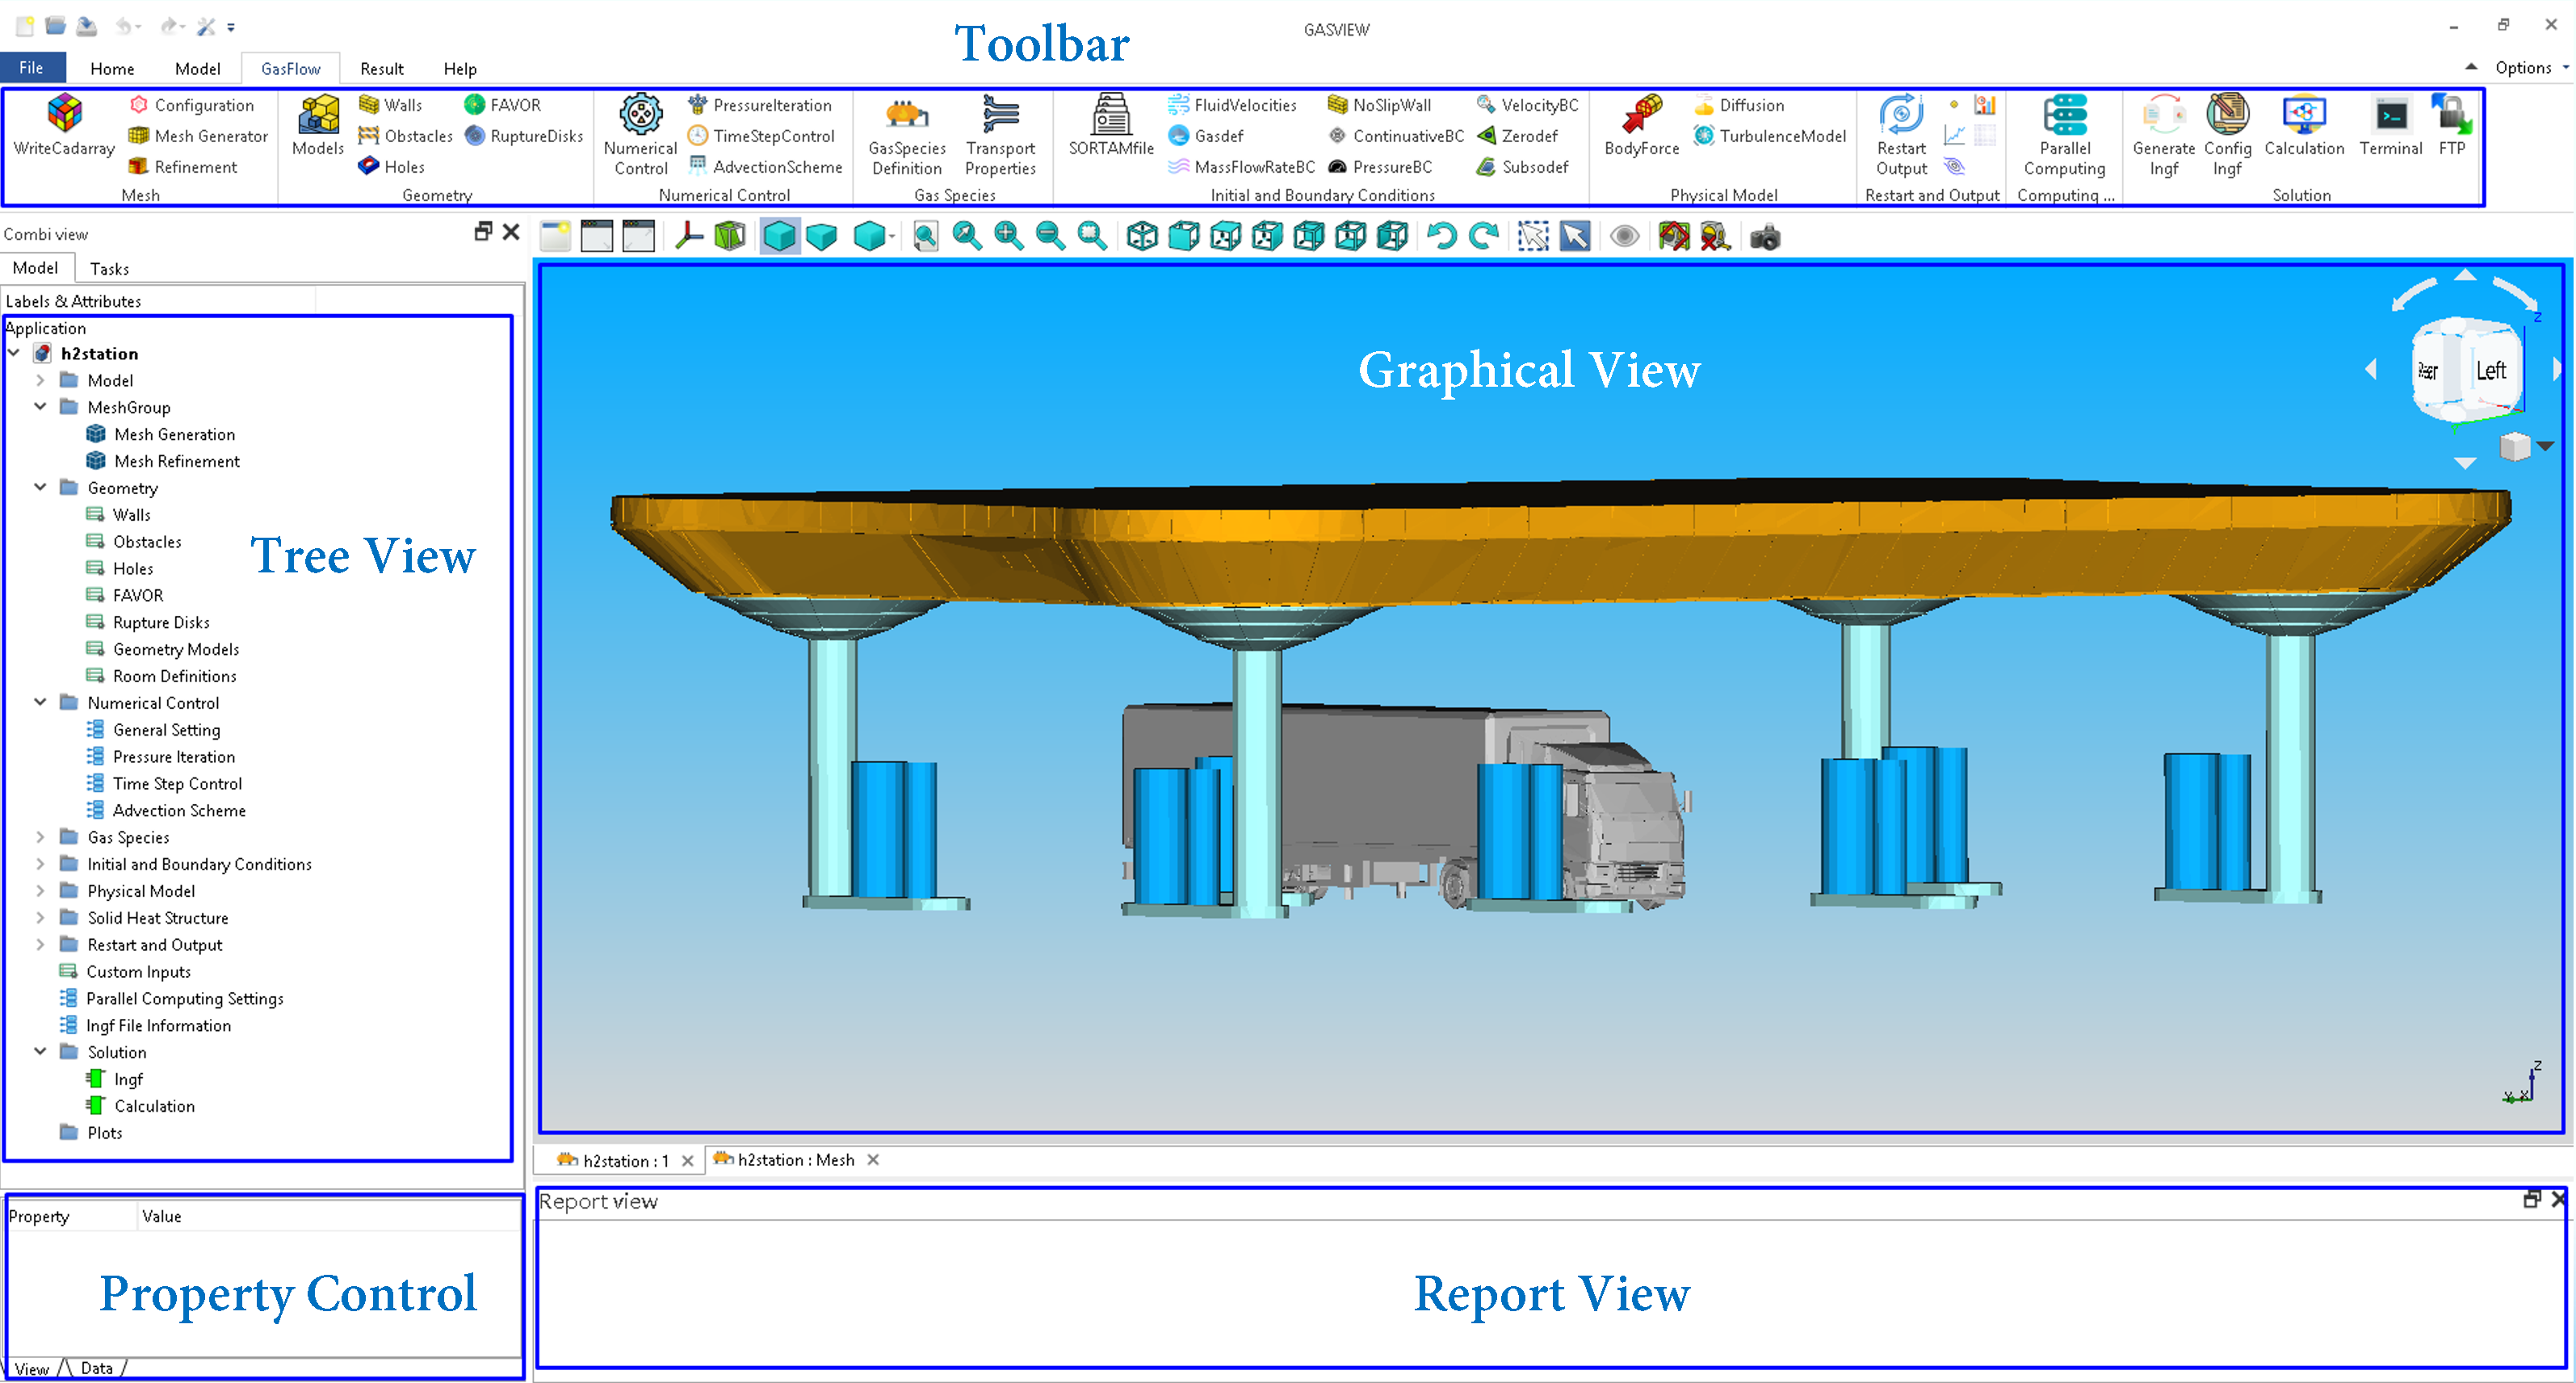Click the rotate counterclockwise view icon

1441,237
